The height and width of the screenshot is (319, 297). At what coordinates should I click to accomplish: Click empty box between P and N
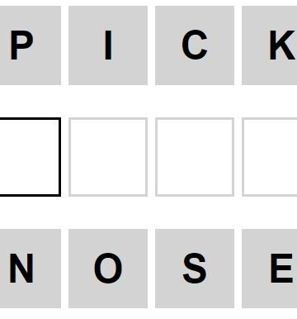click(x=31, y=157)
